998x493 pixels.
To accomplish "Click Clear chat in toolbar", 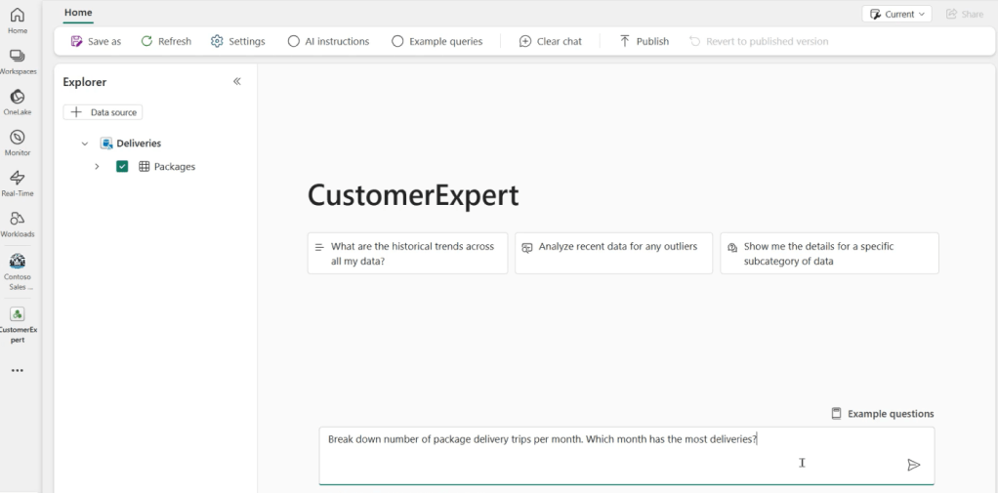I will 550,41.
